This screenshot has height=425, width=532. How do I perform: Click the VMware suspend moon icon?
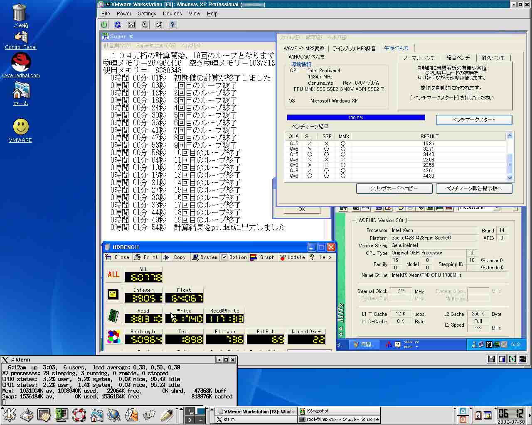tap(145, 25)
